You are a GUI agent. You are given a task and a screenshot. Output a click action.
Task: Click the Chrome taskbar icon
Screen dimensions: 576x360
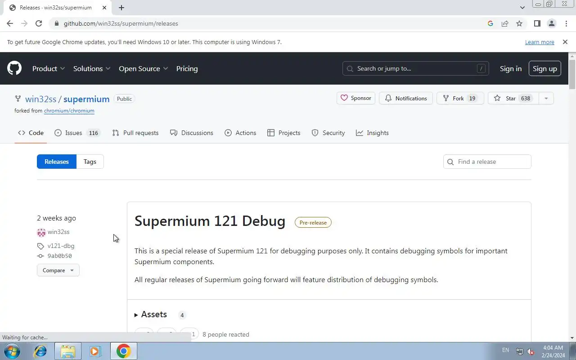point(123,351)
